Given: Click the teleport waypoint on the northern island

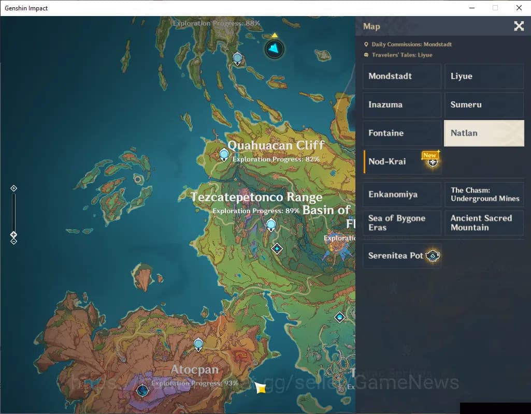Looking at the screenshot, I should [237, 58].
